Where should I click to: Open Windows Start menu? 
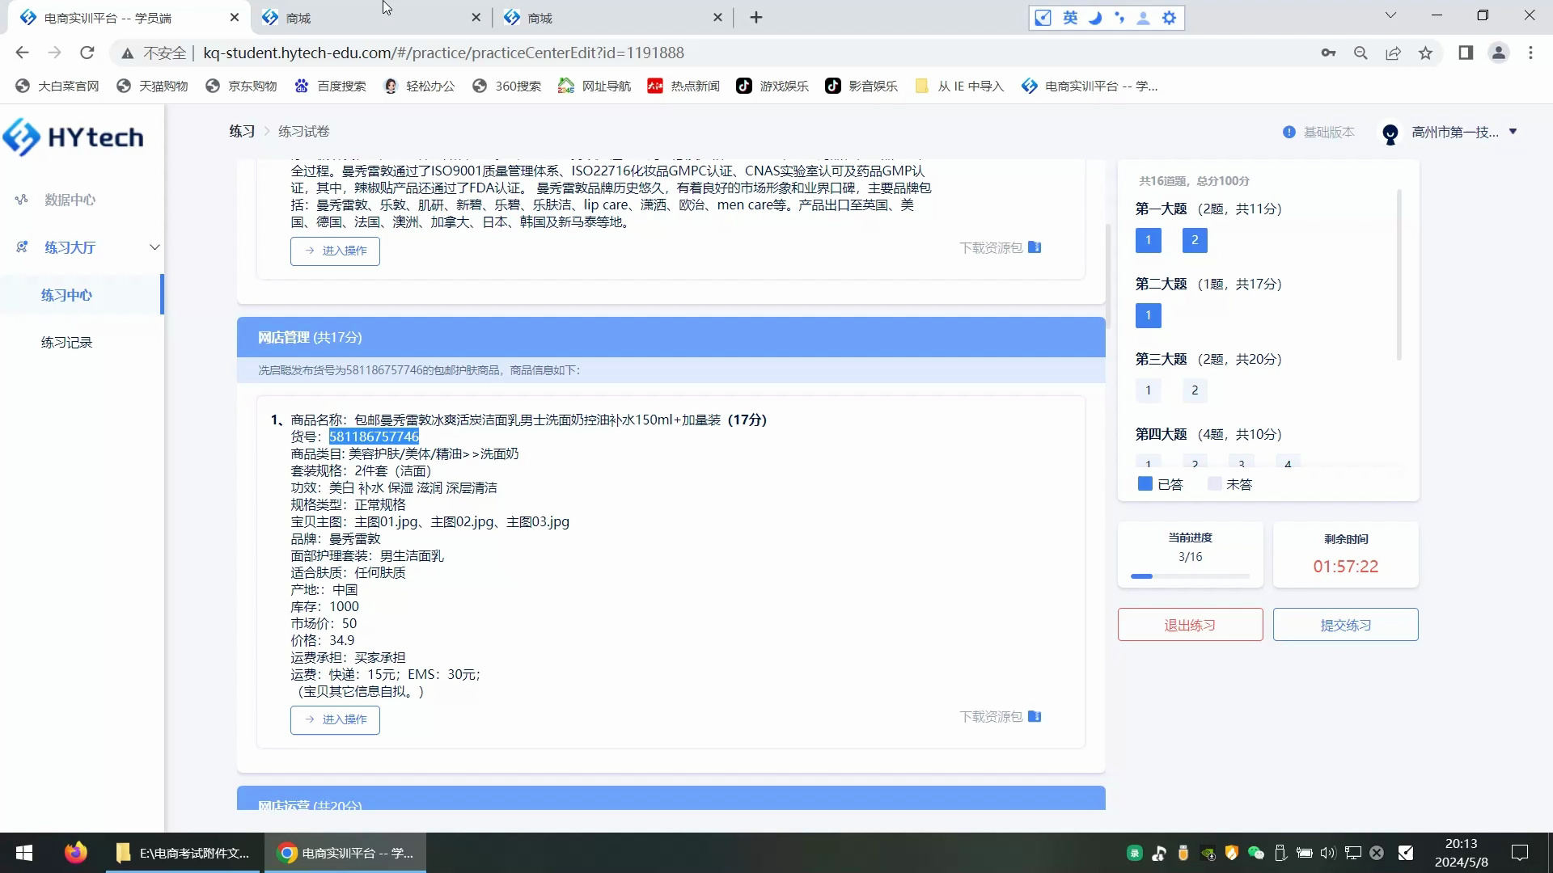24,853
